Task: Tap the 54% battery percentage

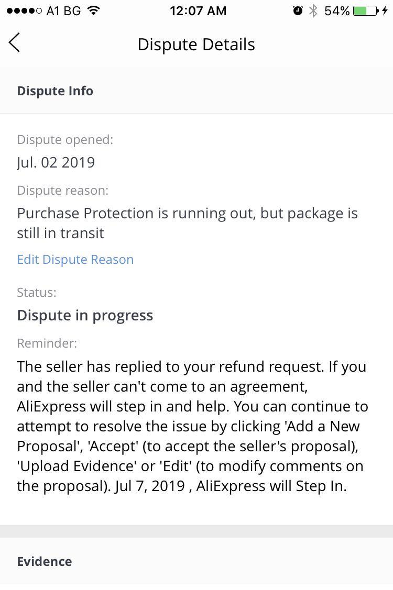Action: coord(337,11)
